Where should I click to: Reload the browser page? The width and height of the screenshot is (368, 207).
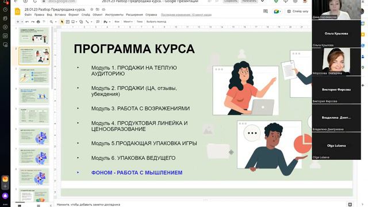pos(35,1)
